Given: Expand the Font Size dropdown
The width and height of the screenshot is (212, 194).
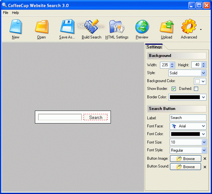Looking at the screenshot, I should (x=188, y=142).
